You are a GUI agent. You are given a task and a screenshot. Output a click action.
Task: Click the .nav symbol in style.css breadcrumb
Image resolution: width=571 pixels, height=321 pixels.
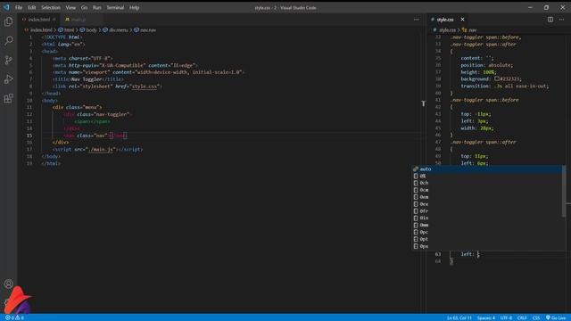[472, 30]
